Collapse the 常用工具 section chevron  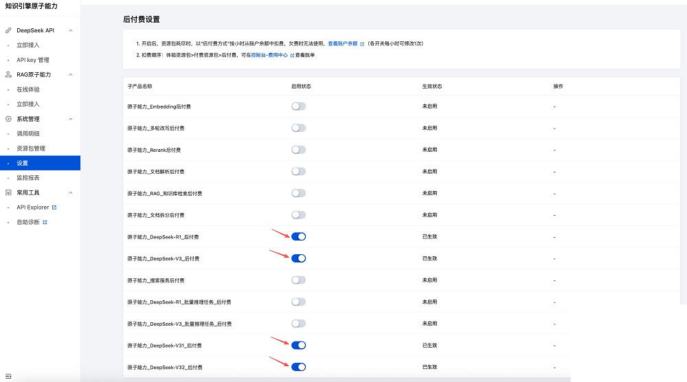click(71, 192)
